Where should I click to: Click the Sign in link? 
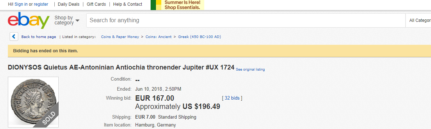pos(21,4)
